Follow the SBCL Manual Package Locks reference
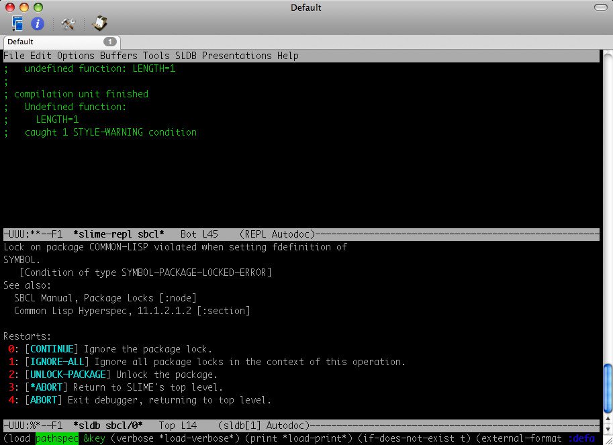613x445 pixels. [105, 298]
